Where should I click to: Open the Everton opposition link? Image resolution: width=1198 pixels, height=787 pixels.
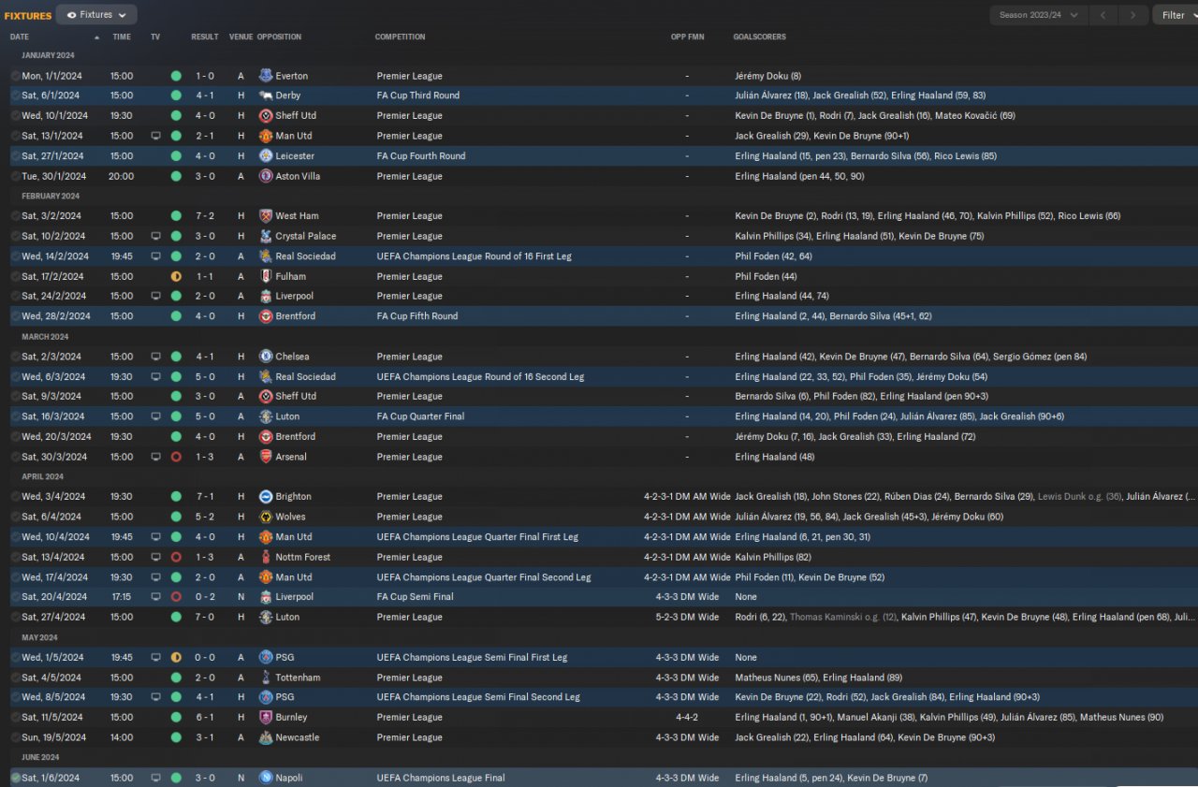[x=292, y=76]
